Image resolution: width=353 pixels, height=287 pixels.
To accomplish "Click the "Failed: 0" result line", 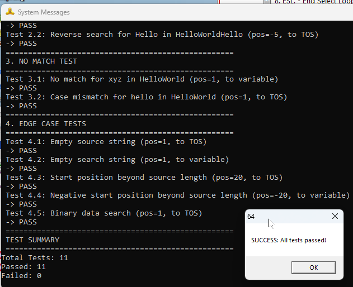I will (21, 276).
